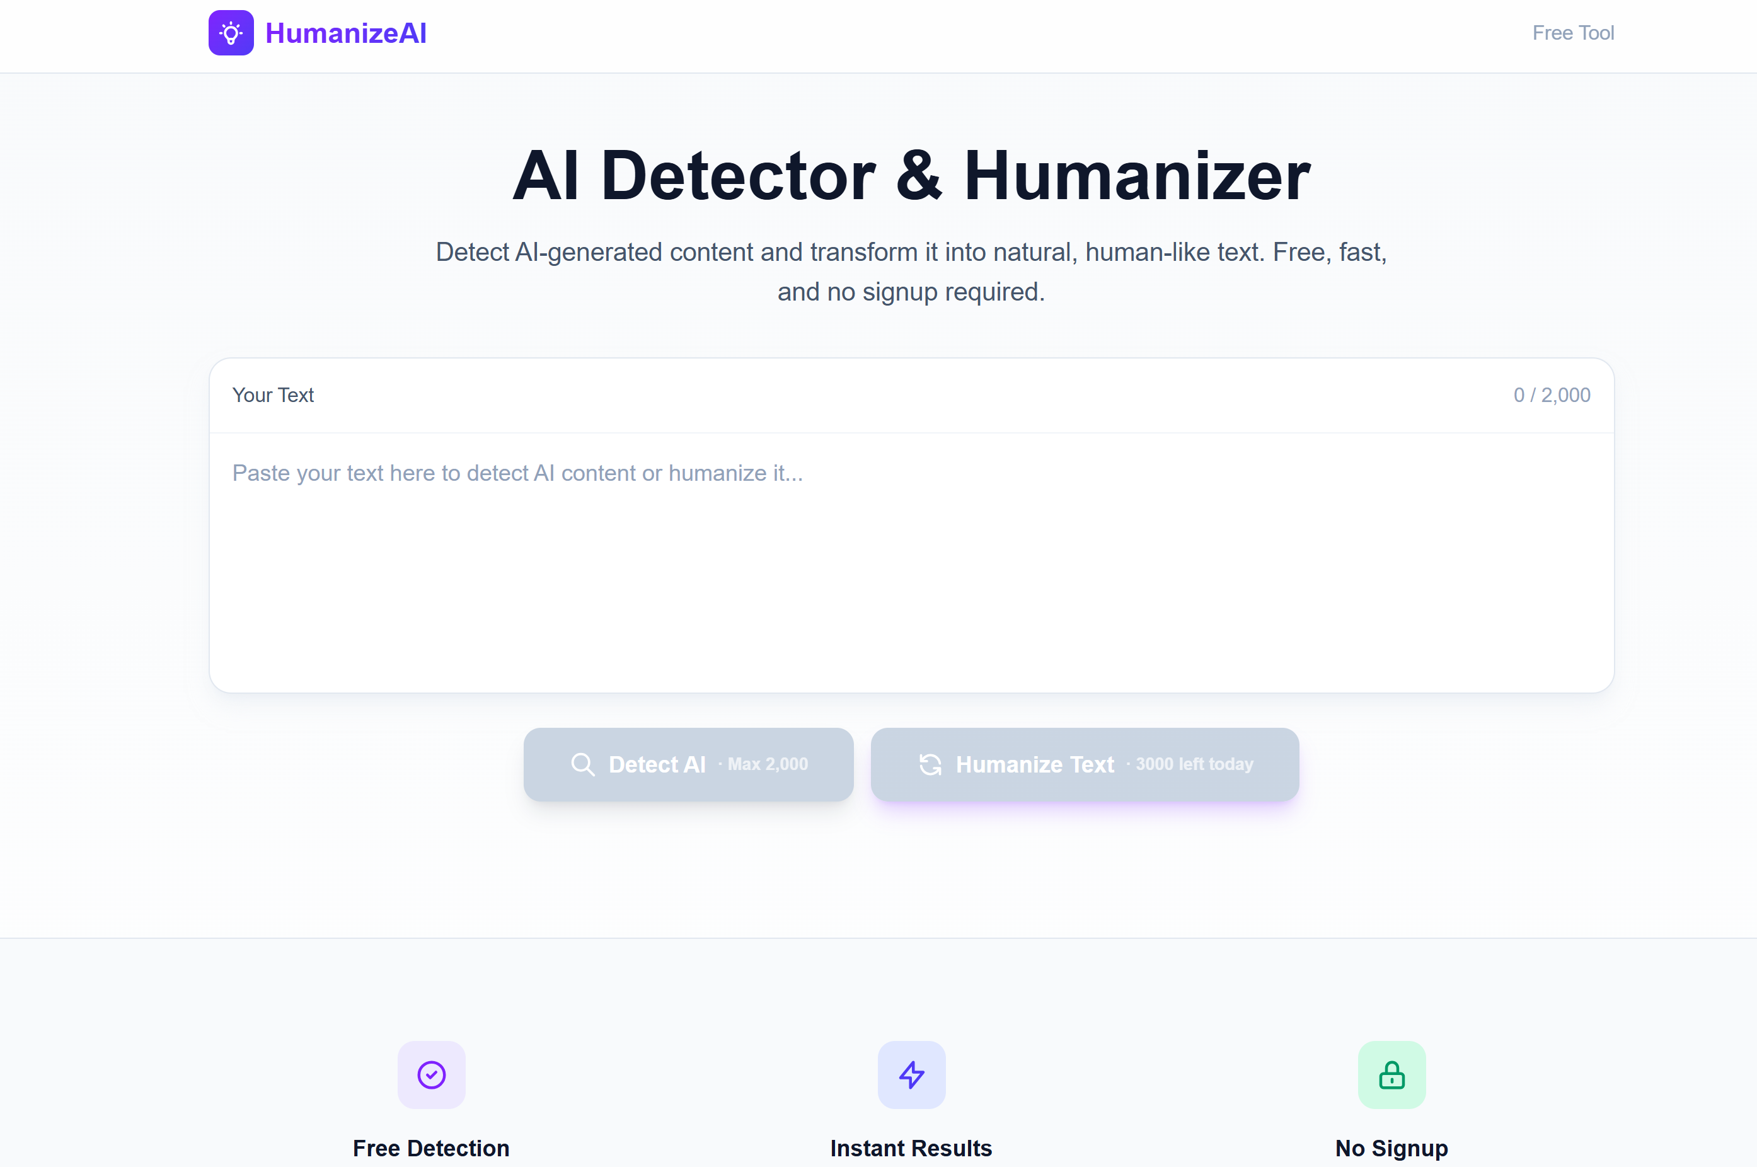Click the Free Tool link in header
This screenshot has height=1167, width=1757.
(1572, 33)
